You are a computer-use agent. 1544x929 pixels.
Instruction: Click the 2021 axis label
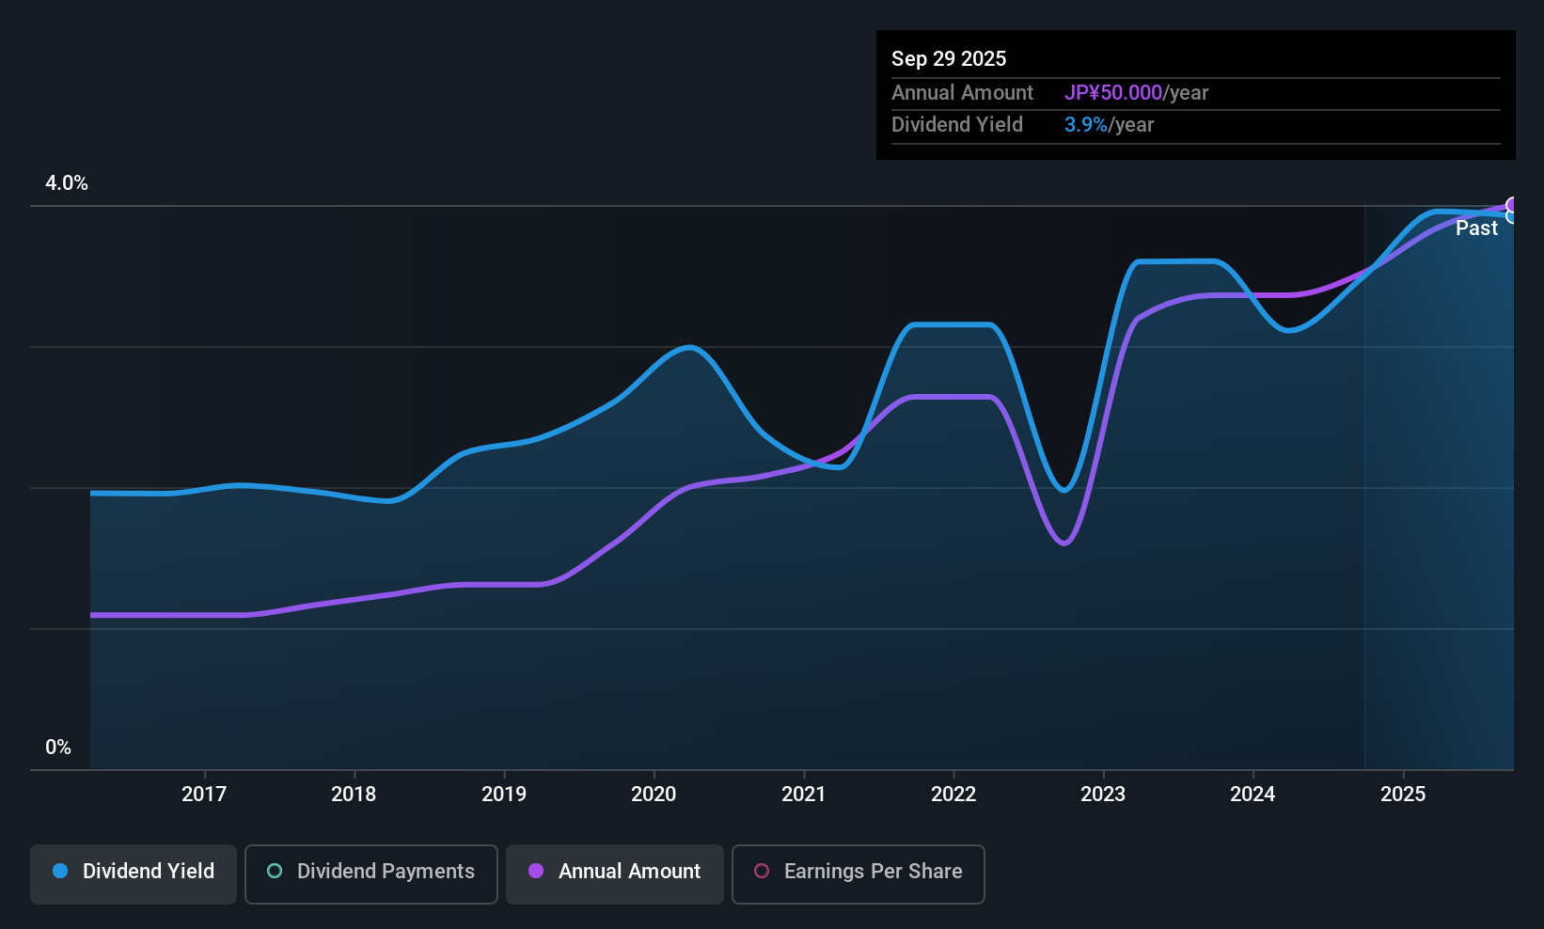pyautogui.click(x=804, y=794)
